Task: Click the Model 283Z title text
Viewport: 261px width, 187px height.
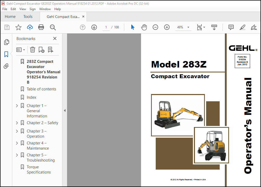Action: tap(179, 64)
